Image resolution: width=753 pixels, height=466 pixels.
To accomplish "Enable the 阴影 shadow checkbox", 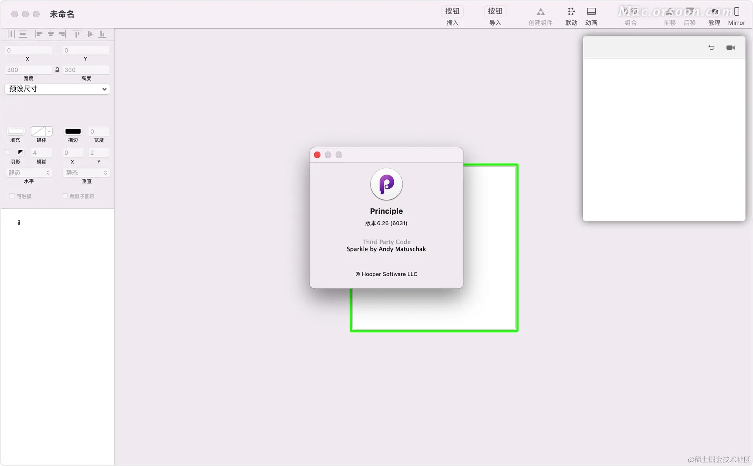I will coord(7,152).
